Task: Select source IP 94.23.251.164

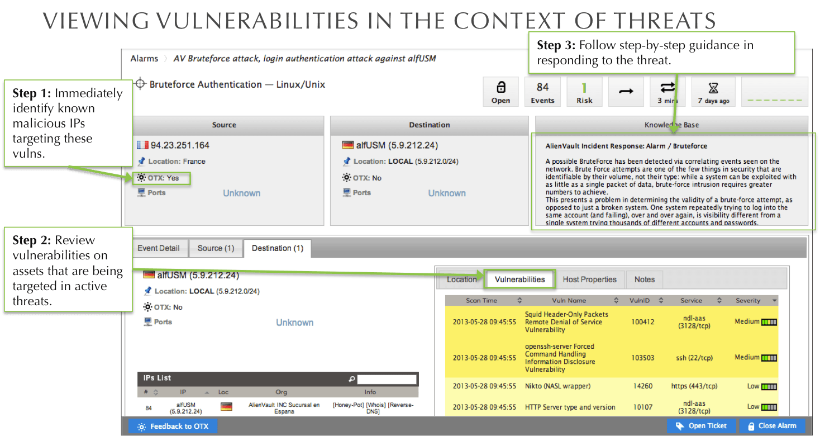Action: 180,145
